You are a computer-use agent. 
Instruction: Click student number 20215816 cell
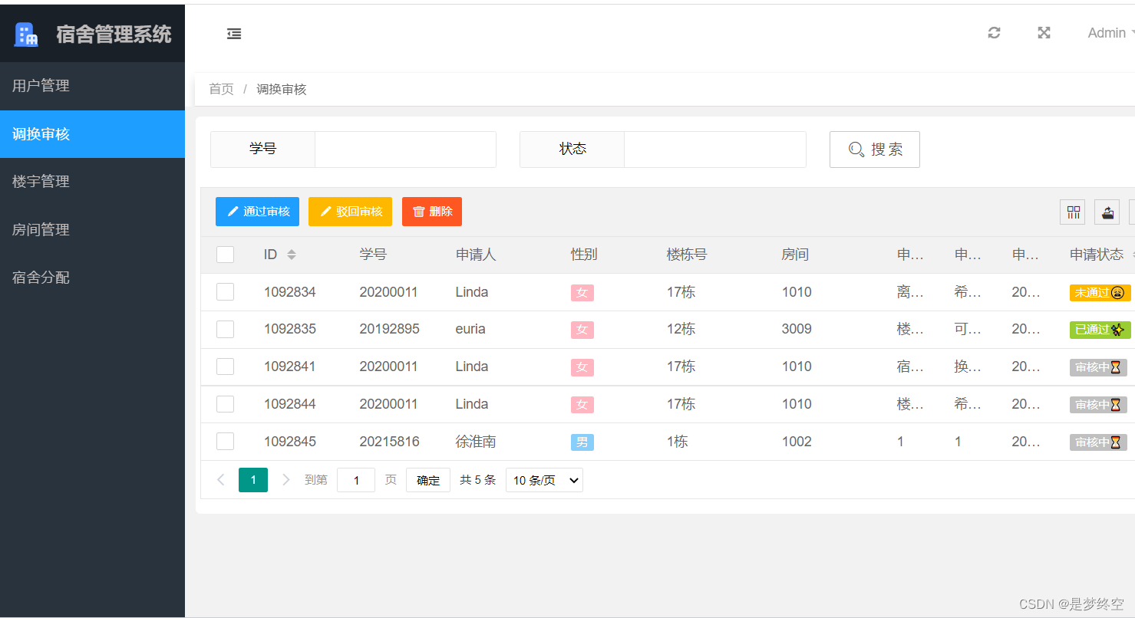click(389, 442)
